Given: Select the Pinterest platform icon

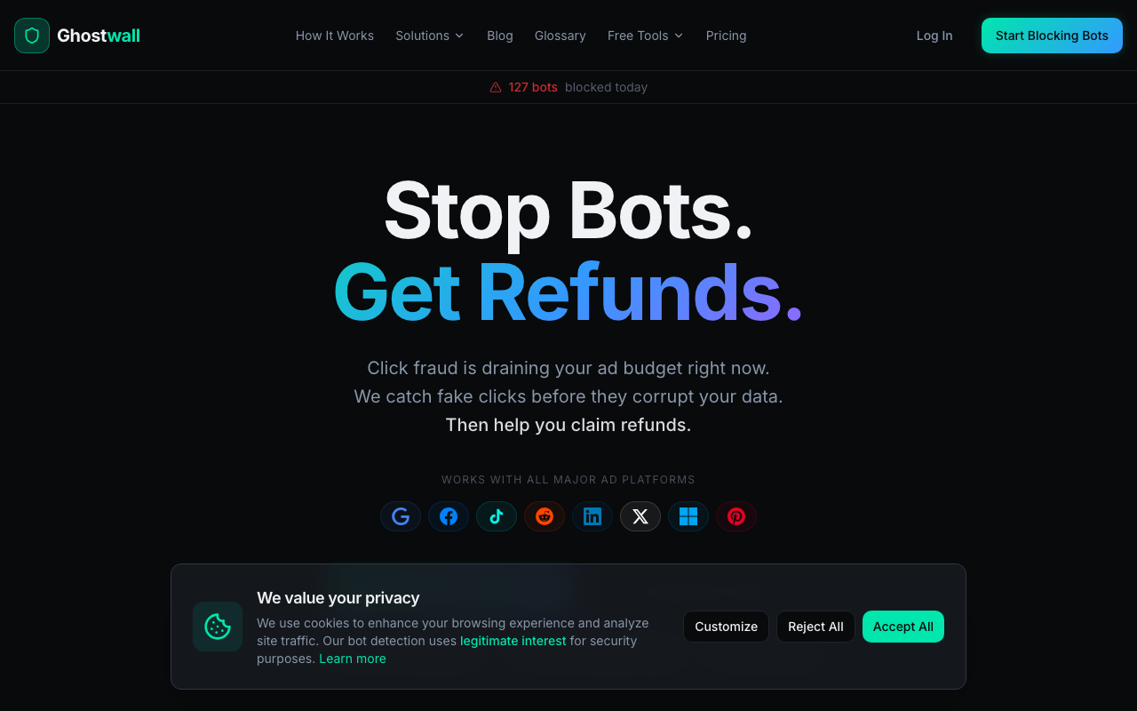Looking at the screenshot, I should pos(736,516).
